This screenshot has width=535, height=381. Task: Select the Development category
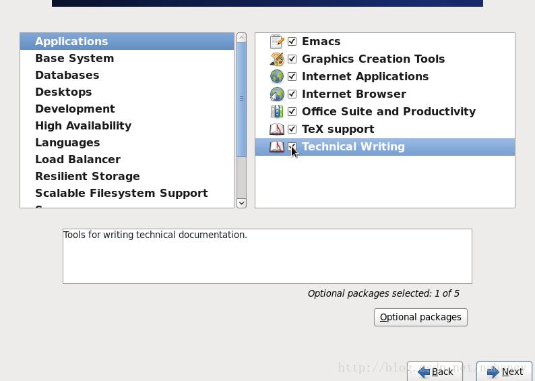(75, 109)
